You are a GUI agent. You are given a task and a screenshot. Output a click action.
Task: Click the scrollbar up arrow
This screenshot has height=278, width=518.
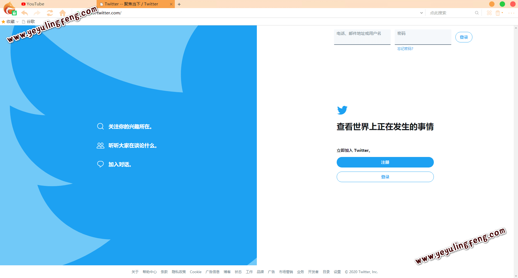pyautogui.click(x=516, y=28)
